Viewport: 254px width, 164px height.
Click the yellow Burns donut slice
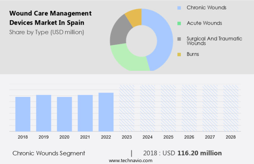tap(135, 17)
